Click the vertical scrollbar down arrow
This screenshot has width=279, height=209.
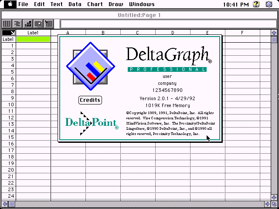tap(274, 198)
